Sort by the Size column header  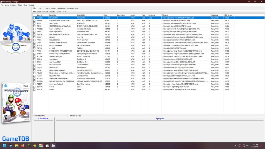click(110, 15)
